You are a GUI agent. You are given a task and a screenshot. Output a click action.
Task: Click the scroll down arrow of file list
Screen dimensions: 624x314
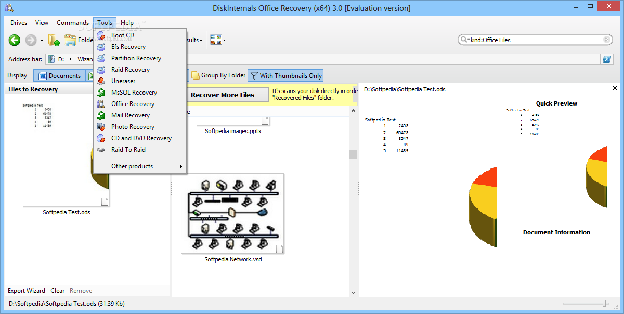pyautogui.click(x=353, y=293)
